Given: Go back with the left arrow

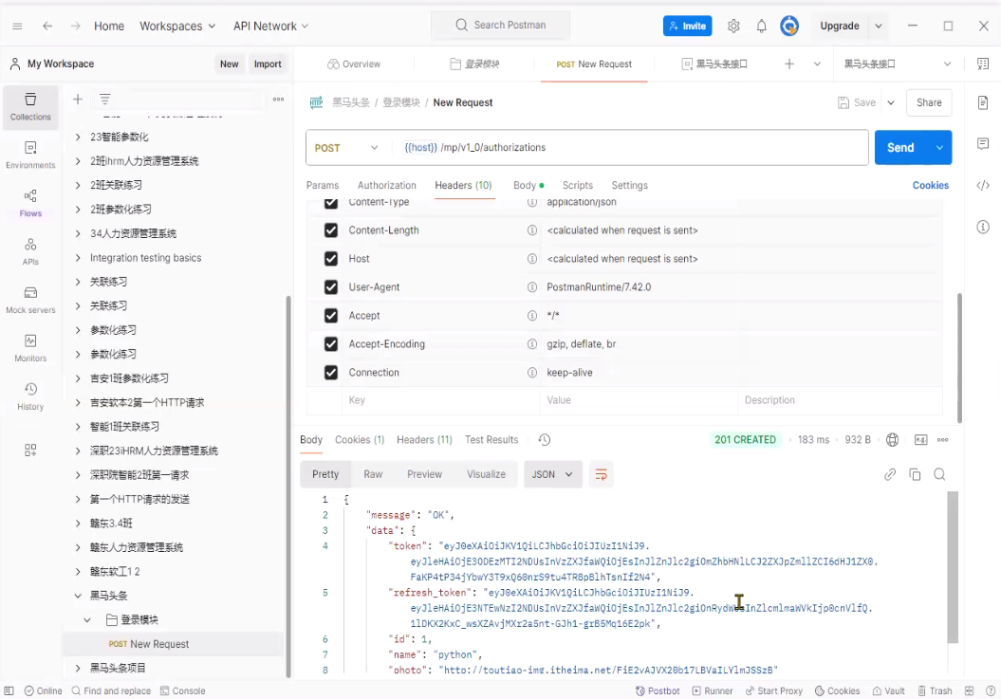Looking at the screenshot, I should [x=47, y=27].
